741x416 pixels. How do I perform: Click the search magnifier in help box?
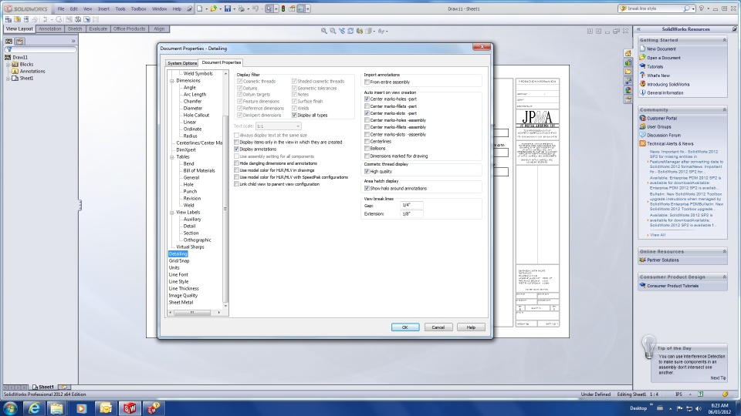(x=686, y=8)
